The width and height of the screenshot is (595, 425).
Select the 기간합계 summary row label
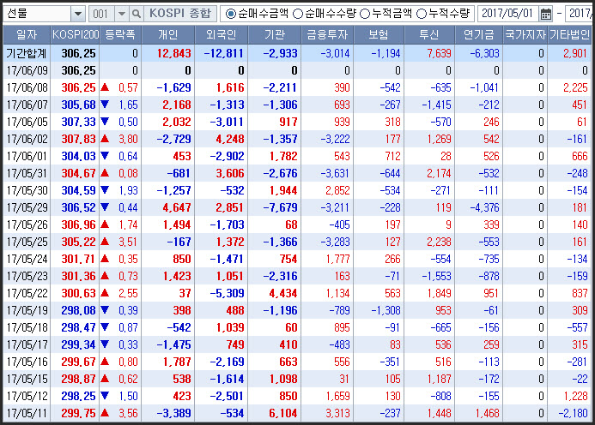click(27, 53)
